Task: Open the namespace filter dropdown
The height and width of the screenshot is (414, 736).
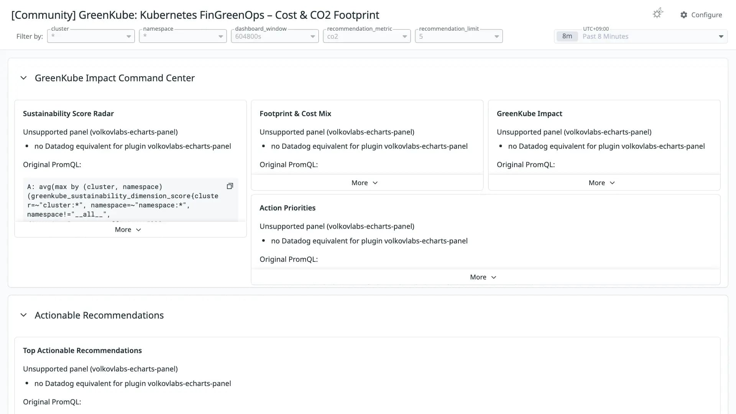Action: (x=183, y=36)
